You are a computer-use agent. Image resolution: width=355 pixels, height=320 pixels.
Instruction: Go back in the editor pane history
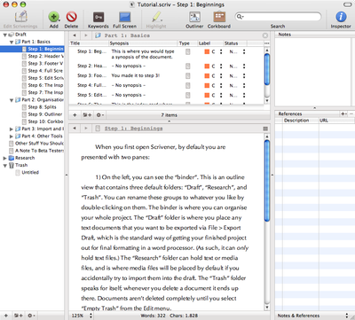tap(75, 129)
